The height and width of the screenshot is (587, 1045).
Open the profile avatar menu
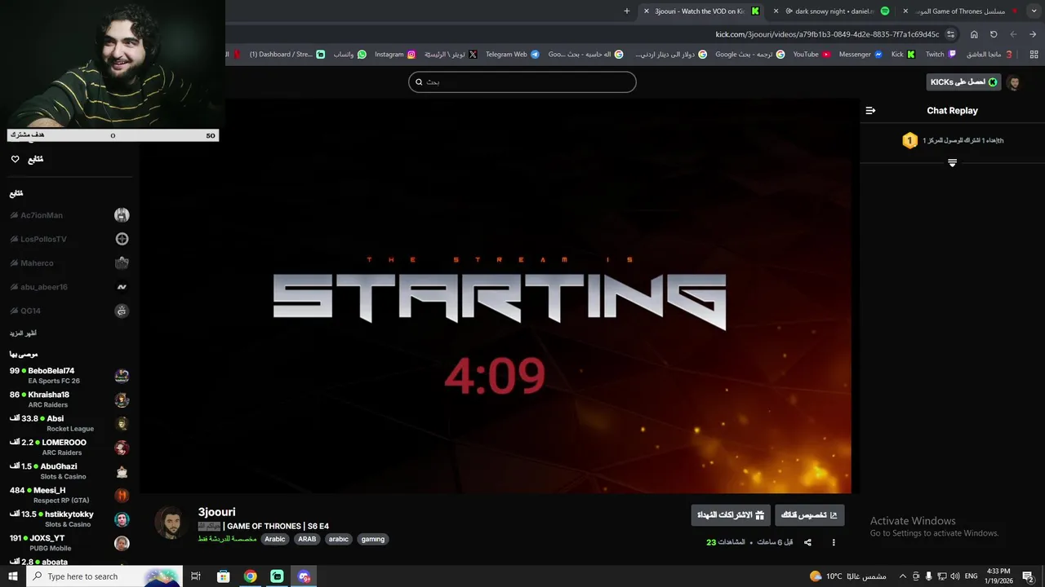coord(1014,82)
